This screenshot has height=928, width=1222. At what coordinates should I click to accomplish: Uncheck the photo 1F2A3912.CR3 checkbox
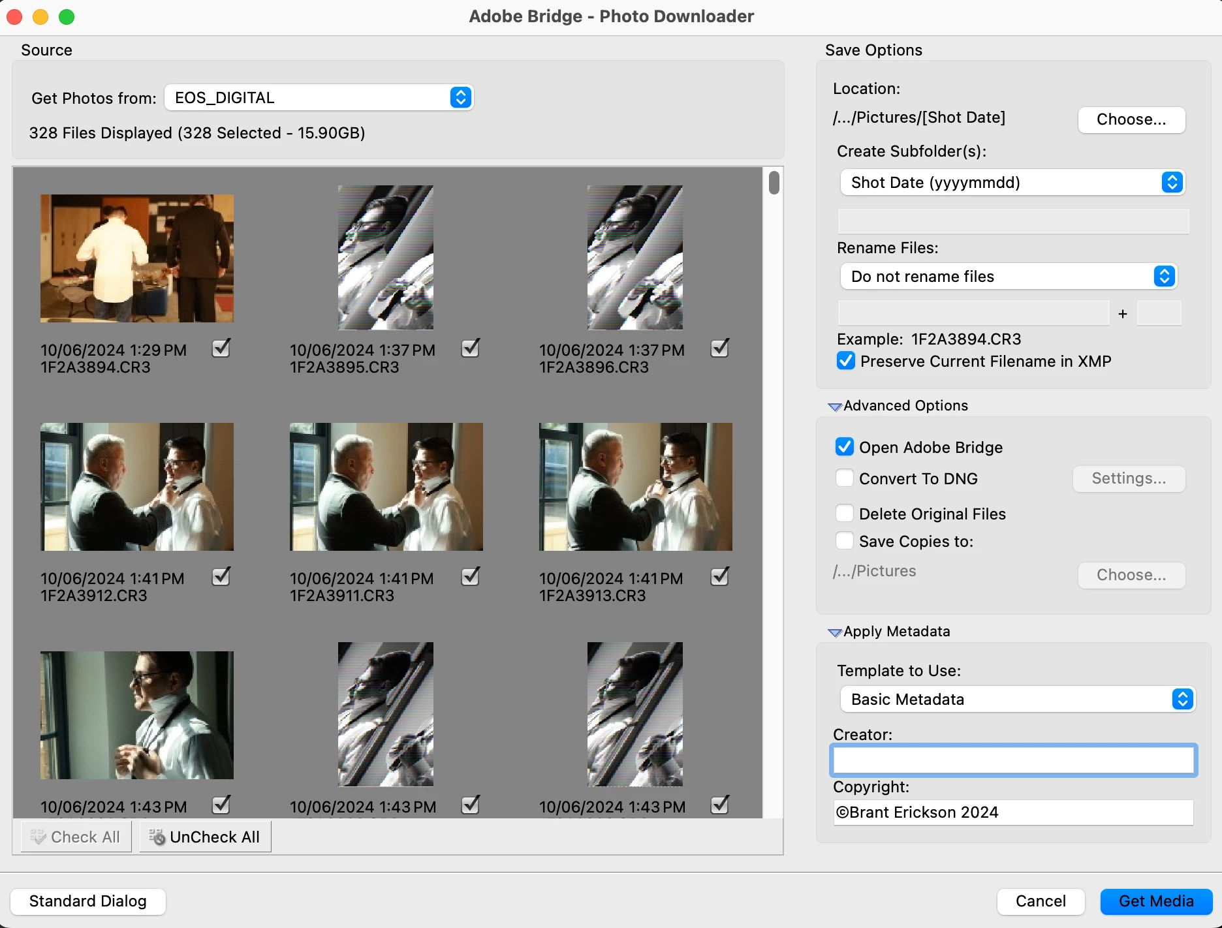tap(221, 577)
